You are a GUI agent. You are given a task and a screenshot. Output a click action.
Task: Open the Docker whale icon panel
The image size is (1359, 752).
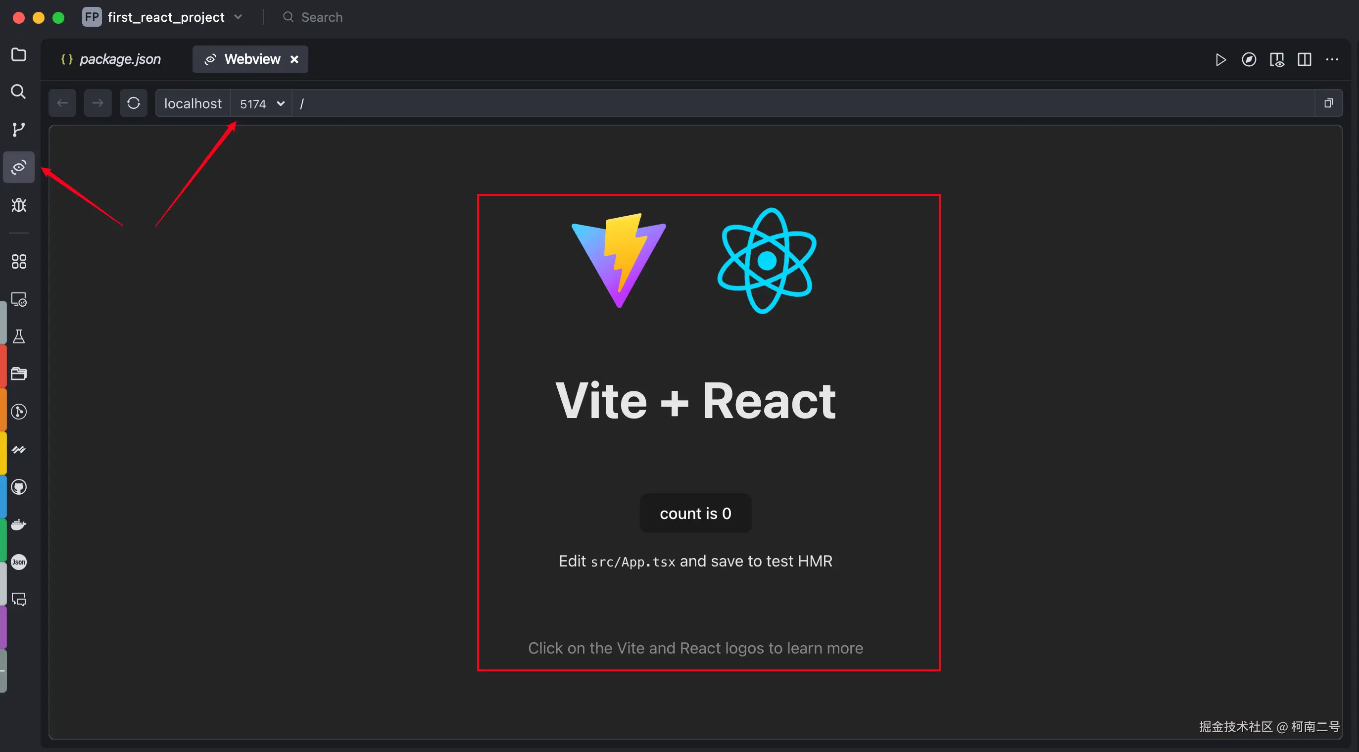coord(18,524)
